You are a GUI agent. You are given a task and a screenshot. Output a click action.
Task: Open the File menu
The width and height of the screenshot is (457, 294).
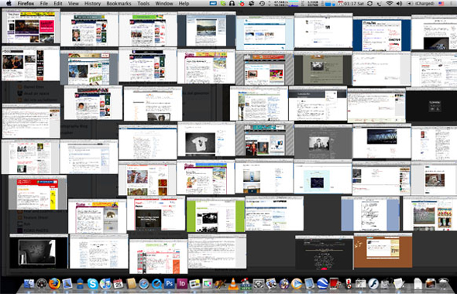44,4
